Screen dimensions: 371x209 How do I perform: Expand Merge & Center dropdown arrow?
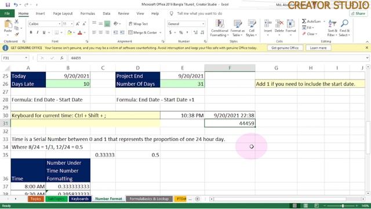(161, 33)
